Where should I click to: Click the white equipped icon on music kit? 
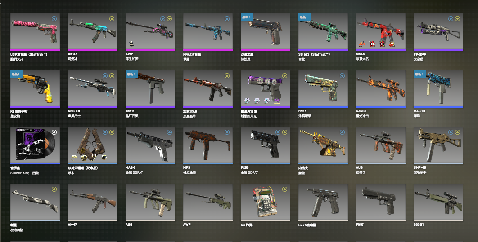(54, 132)
